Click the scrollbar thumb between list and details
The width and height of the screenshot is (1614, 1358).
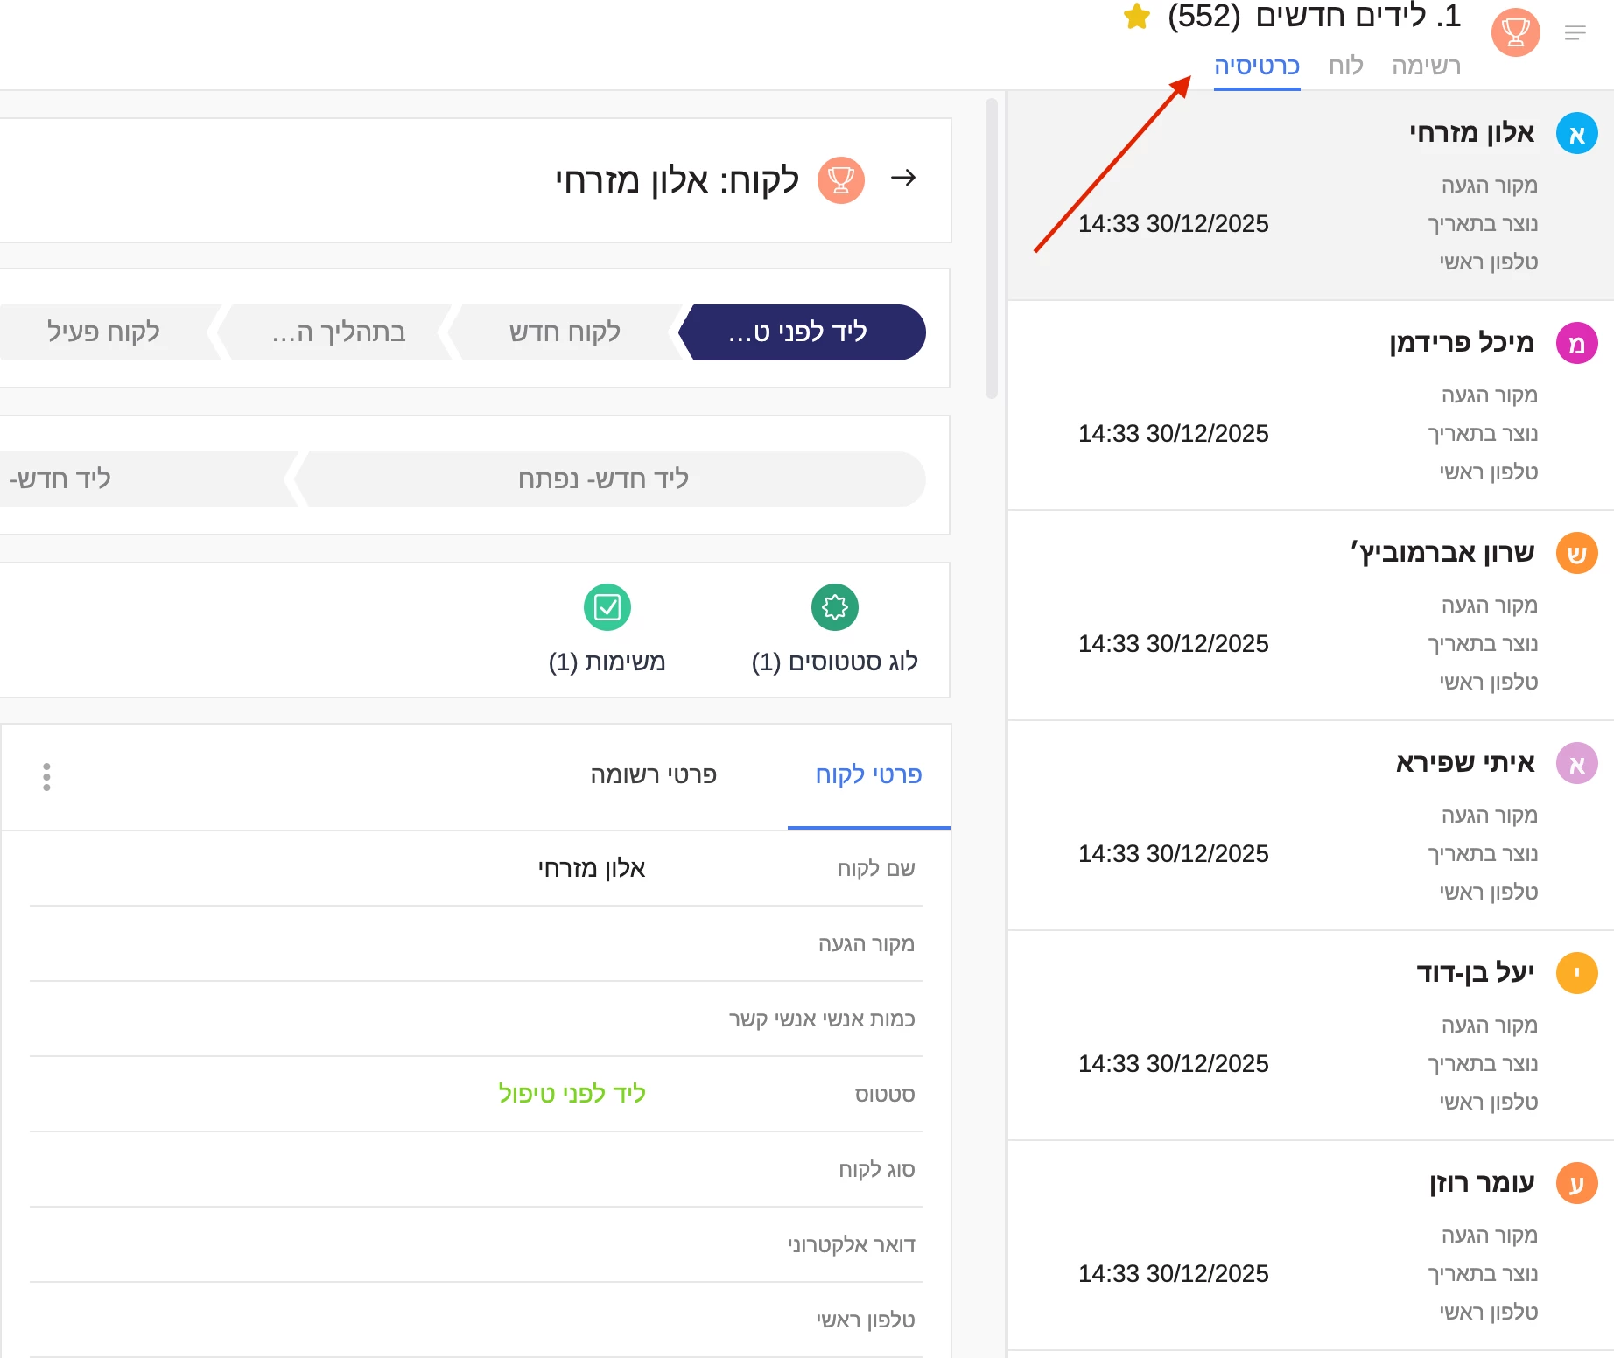991,248
